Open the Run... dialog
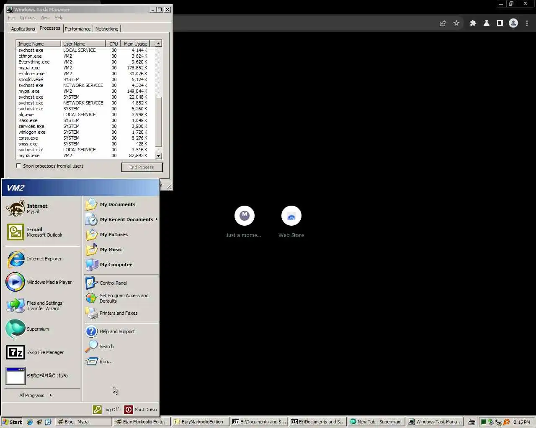This screenshot has width=536, height=428. (x=121, y=362)
